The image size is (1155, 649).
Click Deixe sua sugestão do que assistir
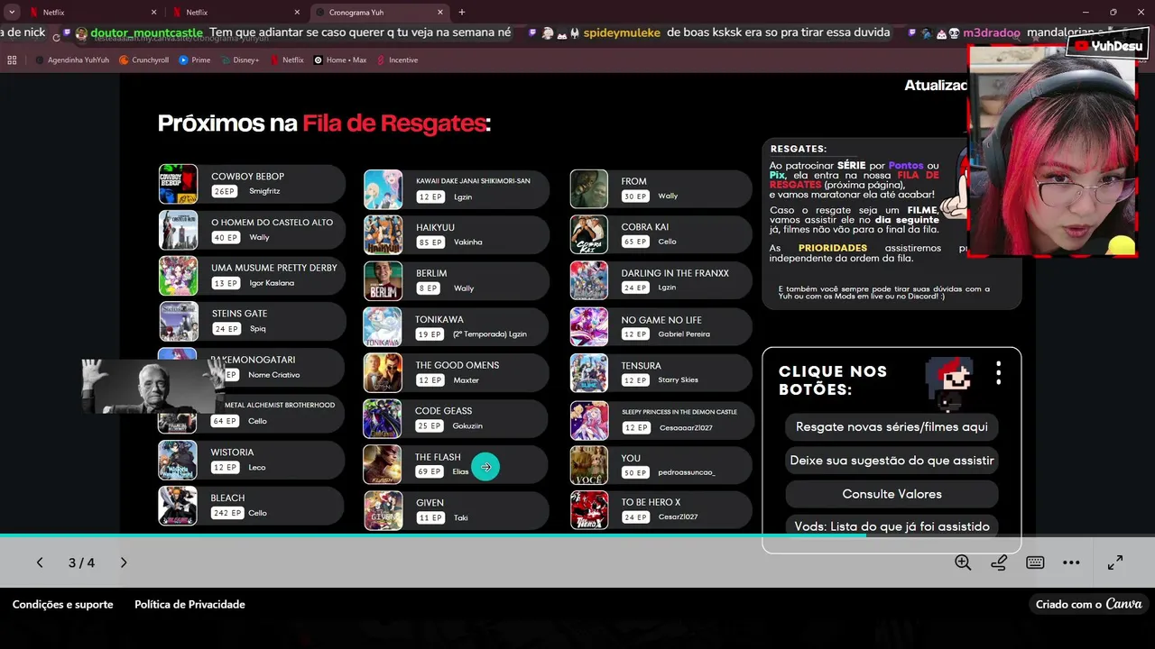(x=892, y=461)
